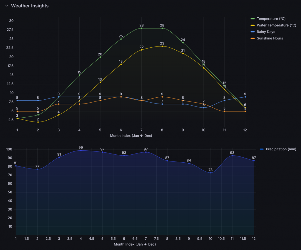Screen dimensions: 301x250
Task: Change the Rainy Days legend color marker
Action: (252, 32)
